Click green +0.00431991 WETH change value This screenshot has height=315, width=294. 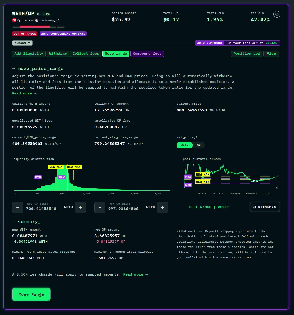pyautogui.click(x=30, y=242)
